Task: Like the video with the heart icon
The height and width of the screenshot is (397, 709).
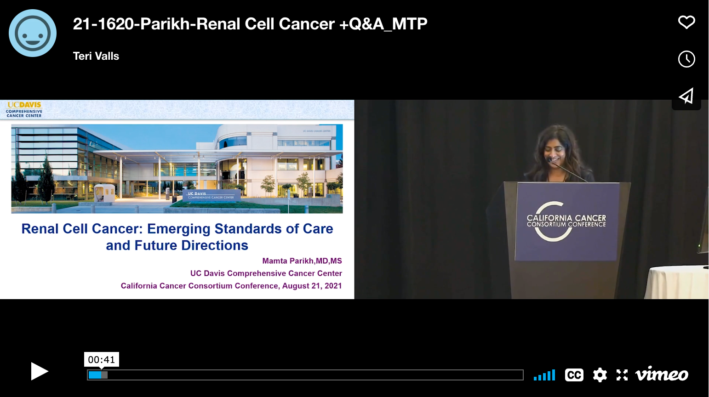Action: (686, 22)
